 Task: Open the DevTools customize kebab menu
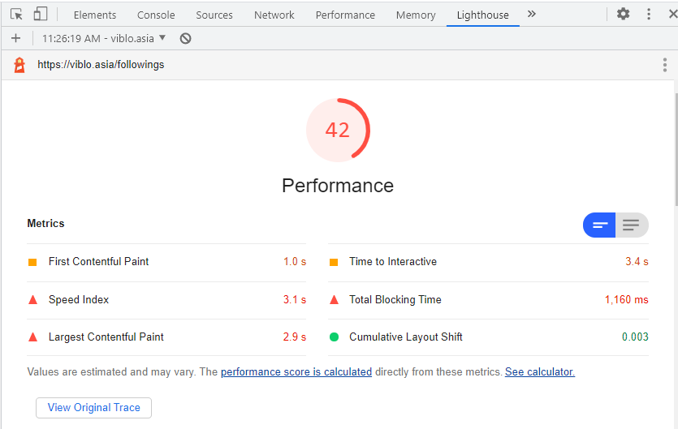click(x=649, y=14)
